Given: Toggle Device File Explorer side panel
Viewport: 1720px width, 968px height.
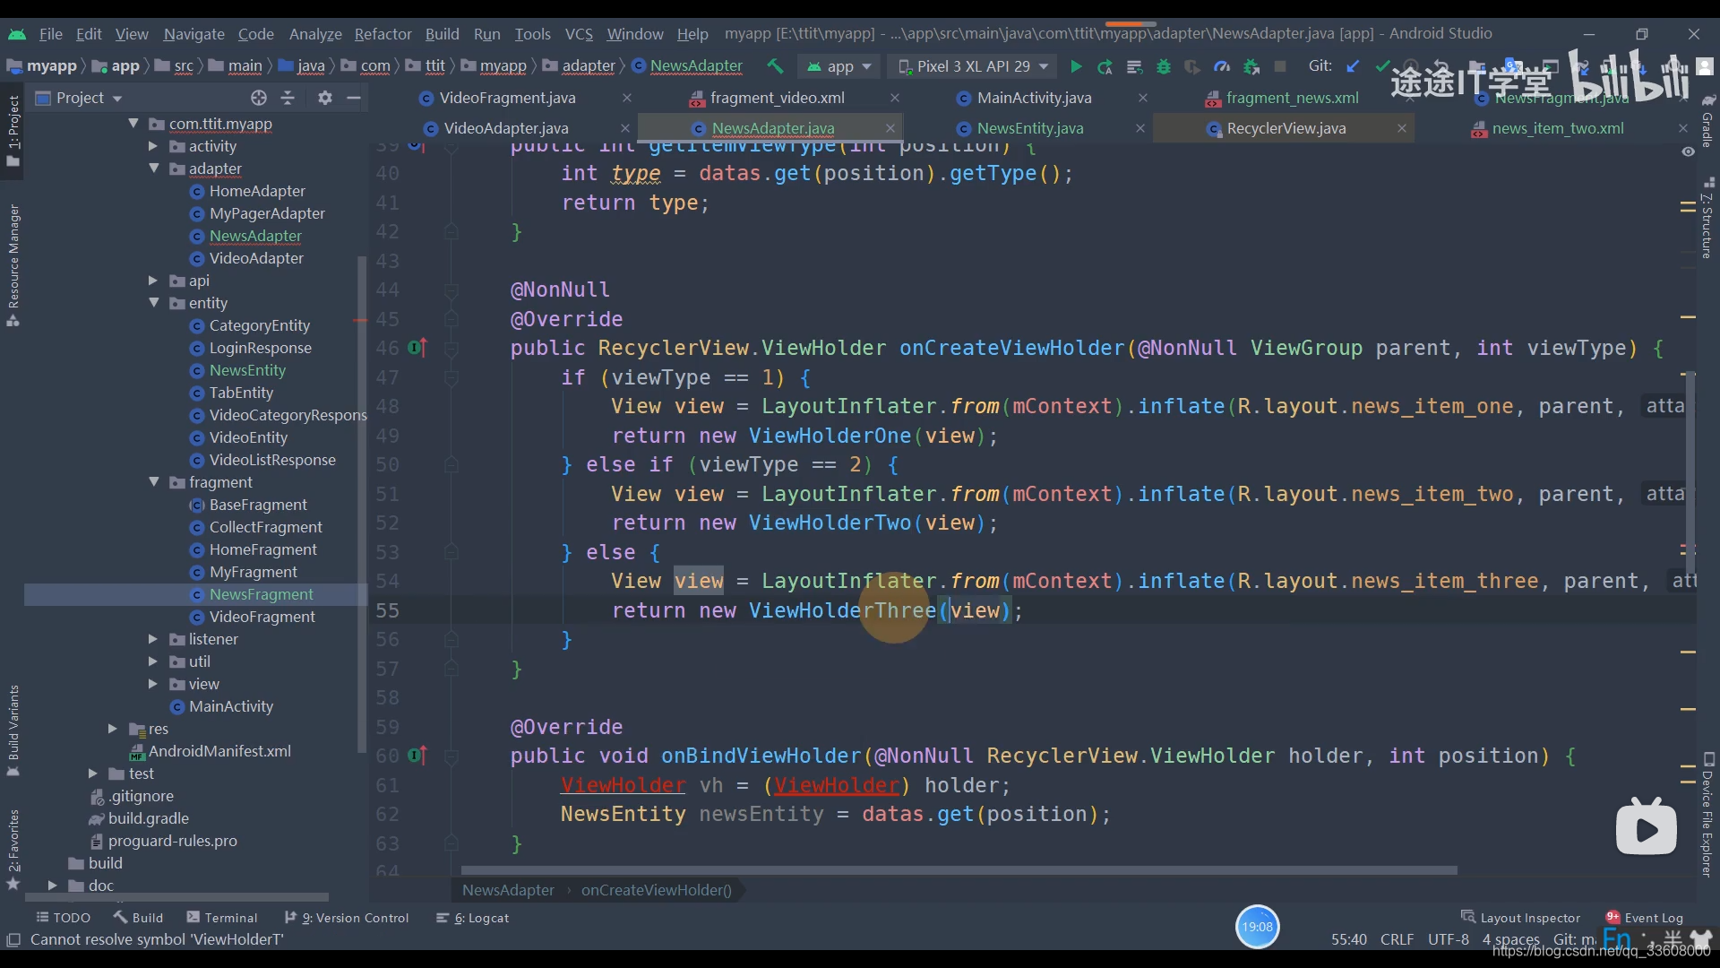Looking at the screenshot, I should 1707,816.
